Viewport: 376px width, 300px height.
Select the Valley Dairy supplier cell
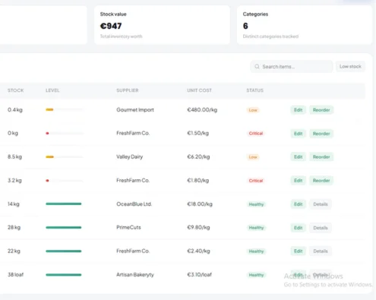pyautogui.click(x=129, y=157)
